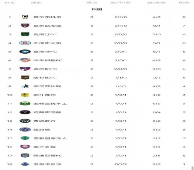Click the 积分 column header
The width and height of the screenshot is (194, 170).
184,2
